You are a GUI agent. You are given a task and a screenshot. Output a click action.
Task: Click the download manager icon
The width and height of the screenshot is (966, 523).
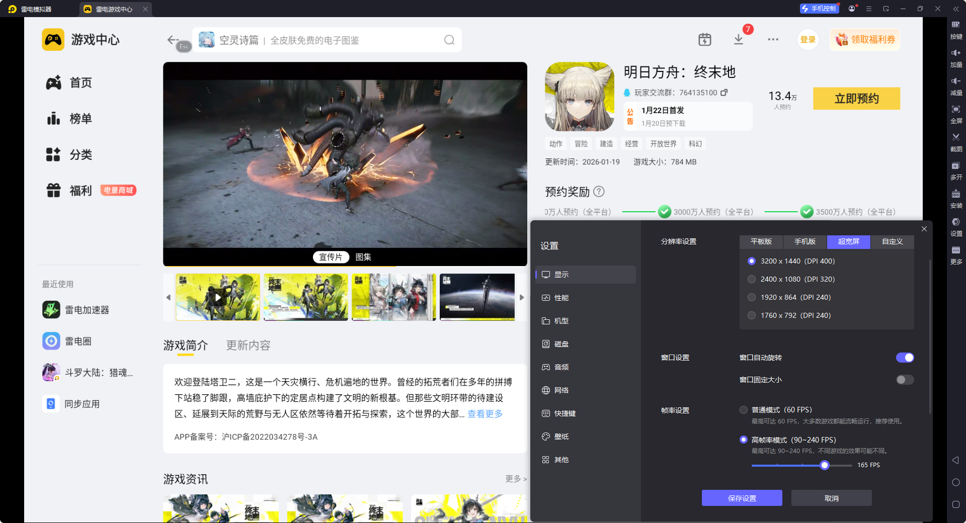pos(738,39)
